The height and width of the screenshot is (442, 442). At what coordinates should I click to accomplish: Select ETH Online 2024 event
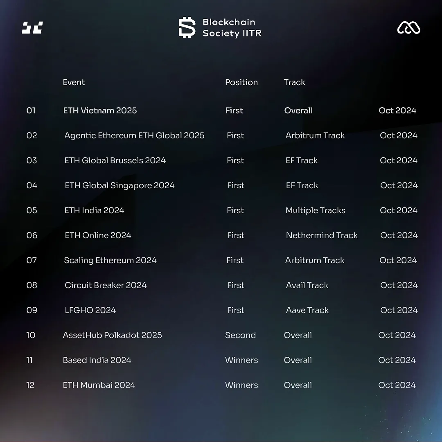(x=98, y=235)
